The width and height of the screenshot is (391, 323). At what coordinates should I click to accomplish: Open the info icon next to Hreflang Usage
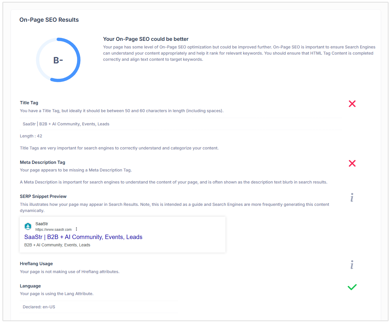point(352,265)
